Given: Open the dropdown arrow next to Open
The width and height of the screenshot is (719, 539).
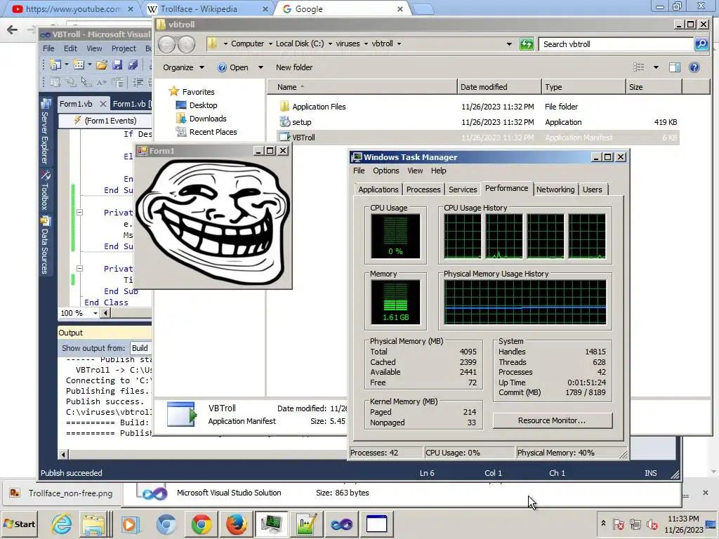Looking at the screenshot, I should [260, 67].
